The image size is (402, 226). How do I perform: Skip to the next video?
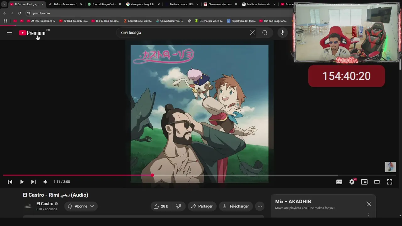point(33,182)
